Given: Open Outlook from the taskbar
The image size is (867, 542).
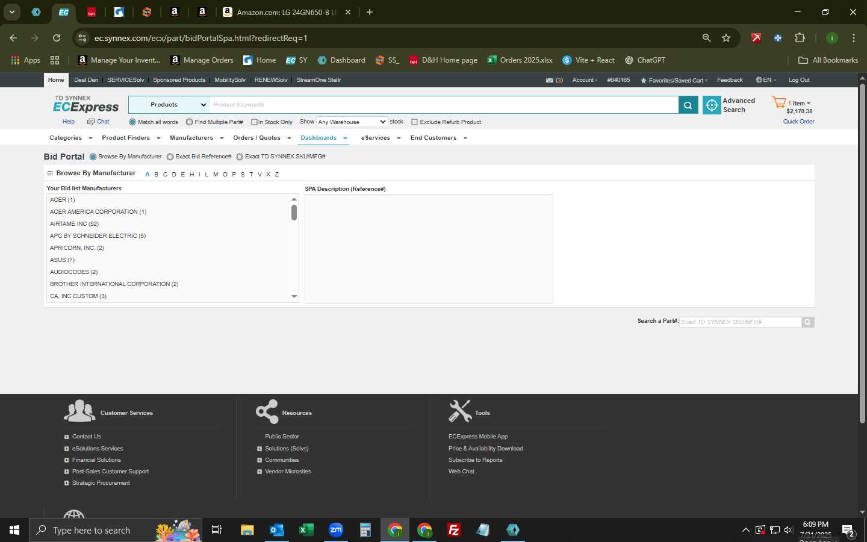Looking at the screenshot, I should point(276,530).
